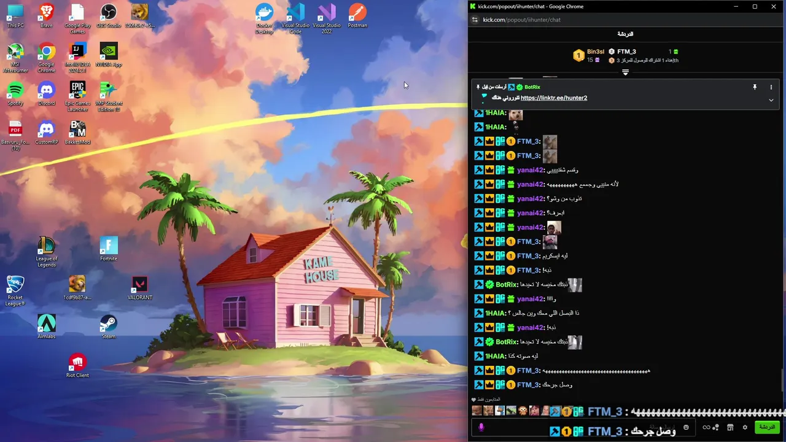Image resolution: width=786 pixels, height=442 pixels.
Task: Open Basvuru_Fo PDF file icon
Action: pos(15,136)
